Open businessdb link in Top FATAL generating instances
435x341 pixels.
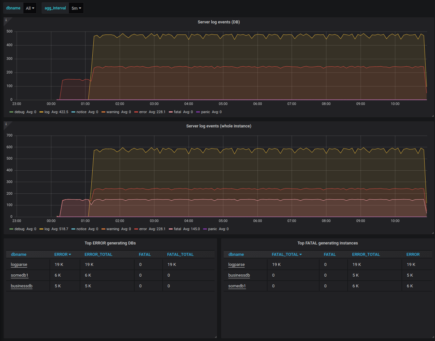click(239, 275)
